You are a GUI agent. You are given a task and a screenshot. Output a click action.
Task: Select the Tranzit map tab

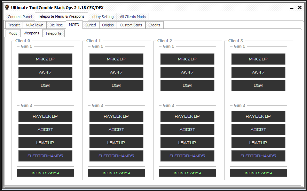click(14, 25)
